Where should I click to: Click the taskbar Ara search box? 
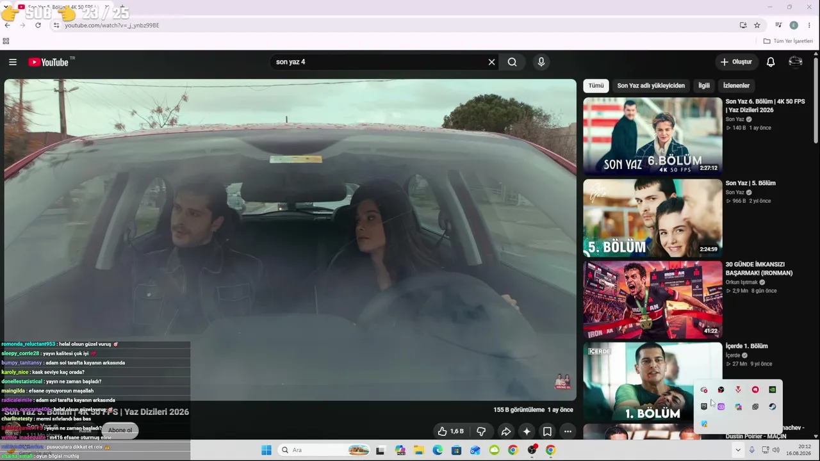pyautogui.click(x=325, y=450)
